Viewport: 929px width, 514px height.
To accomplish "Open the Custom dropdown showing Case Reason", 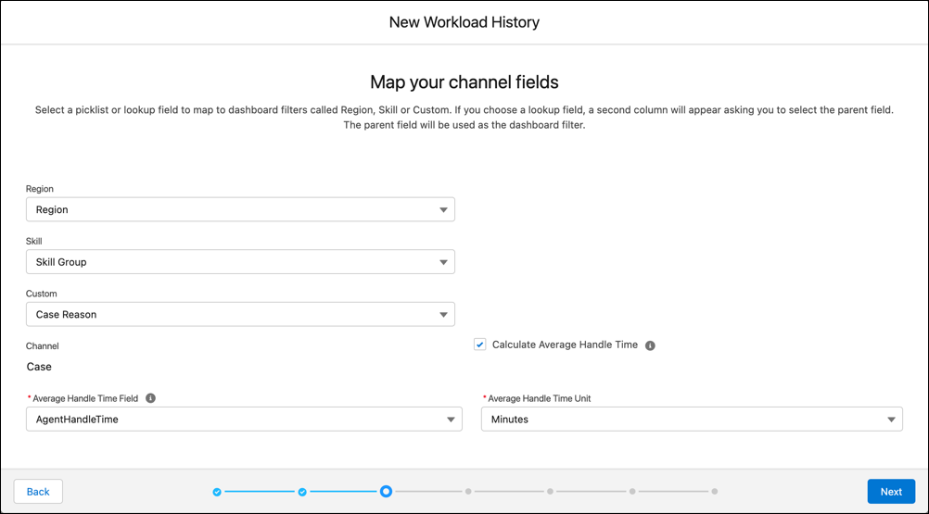I will 240,314.
